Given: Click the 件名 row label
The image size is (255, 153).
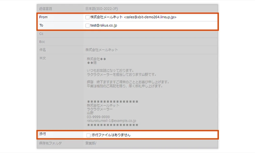Looking at the screenshot, I should point(42,50).
